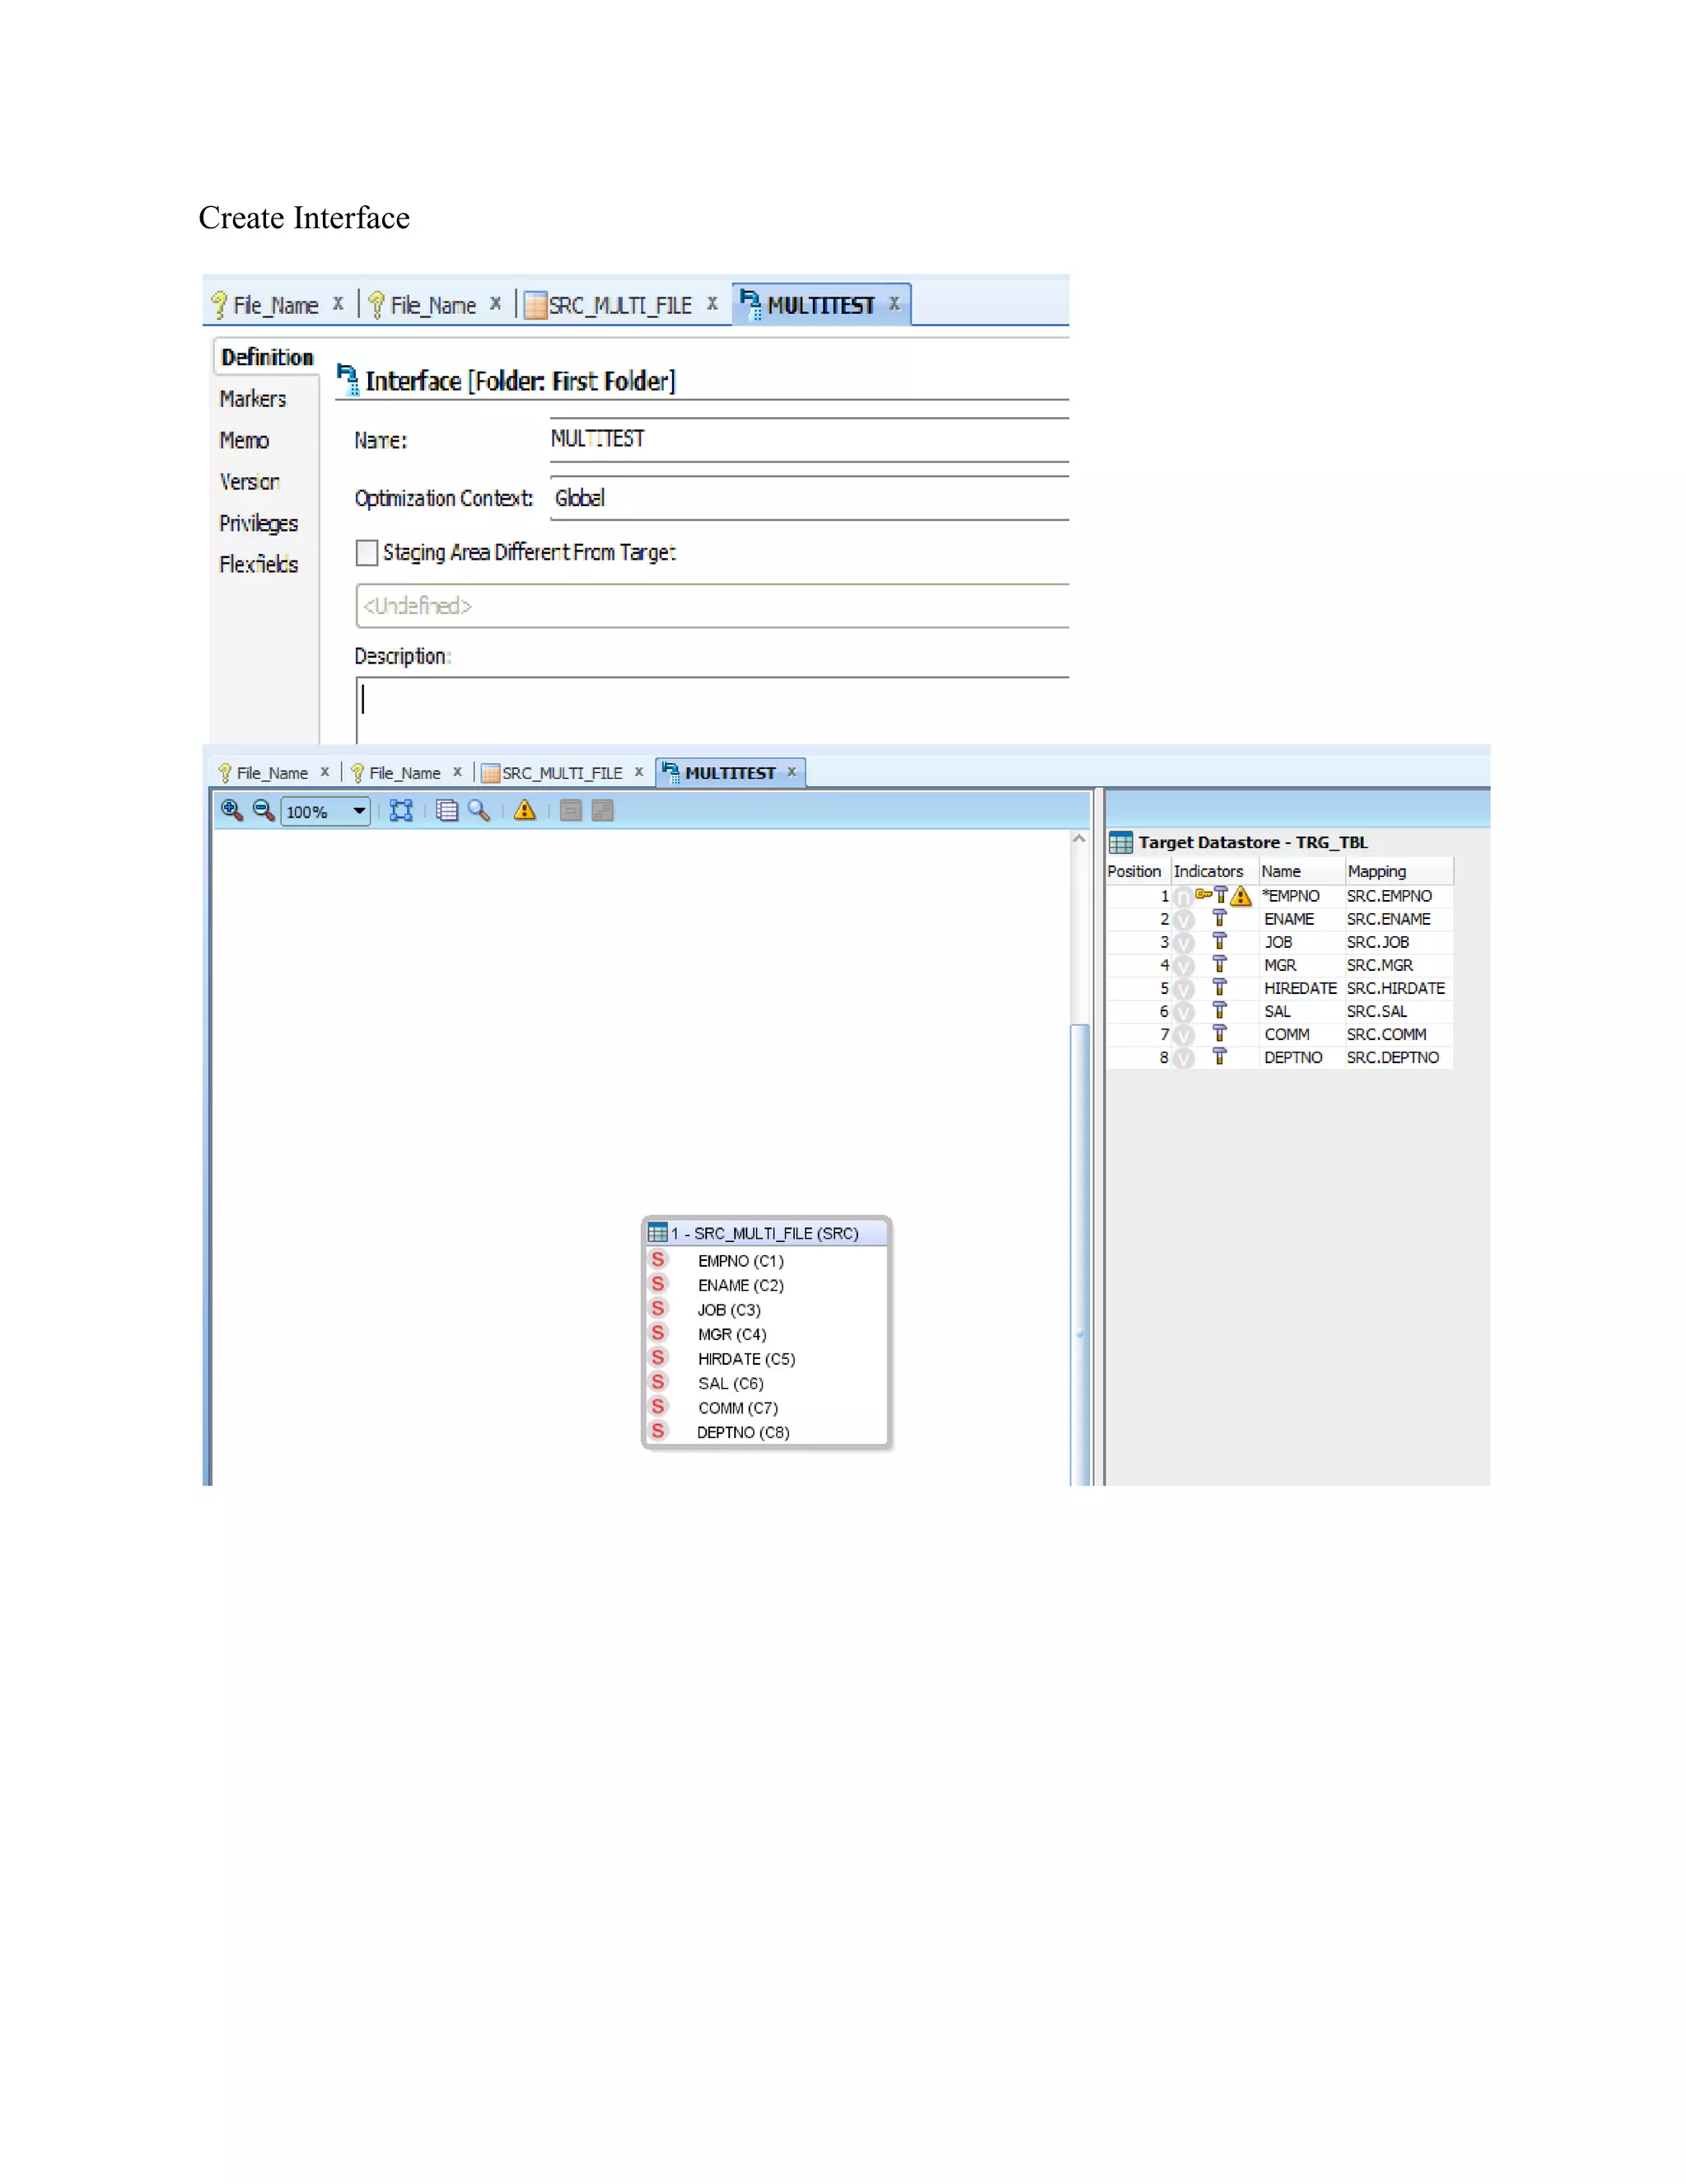Open the Optimization Context Global dropdown
The width and height of the screenshot is (1687, 2184).
[x=810, y=498]
